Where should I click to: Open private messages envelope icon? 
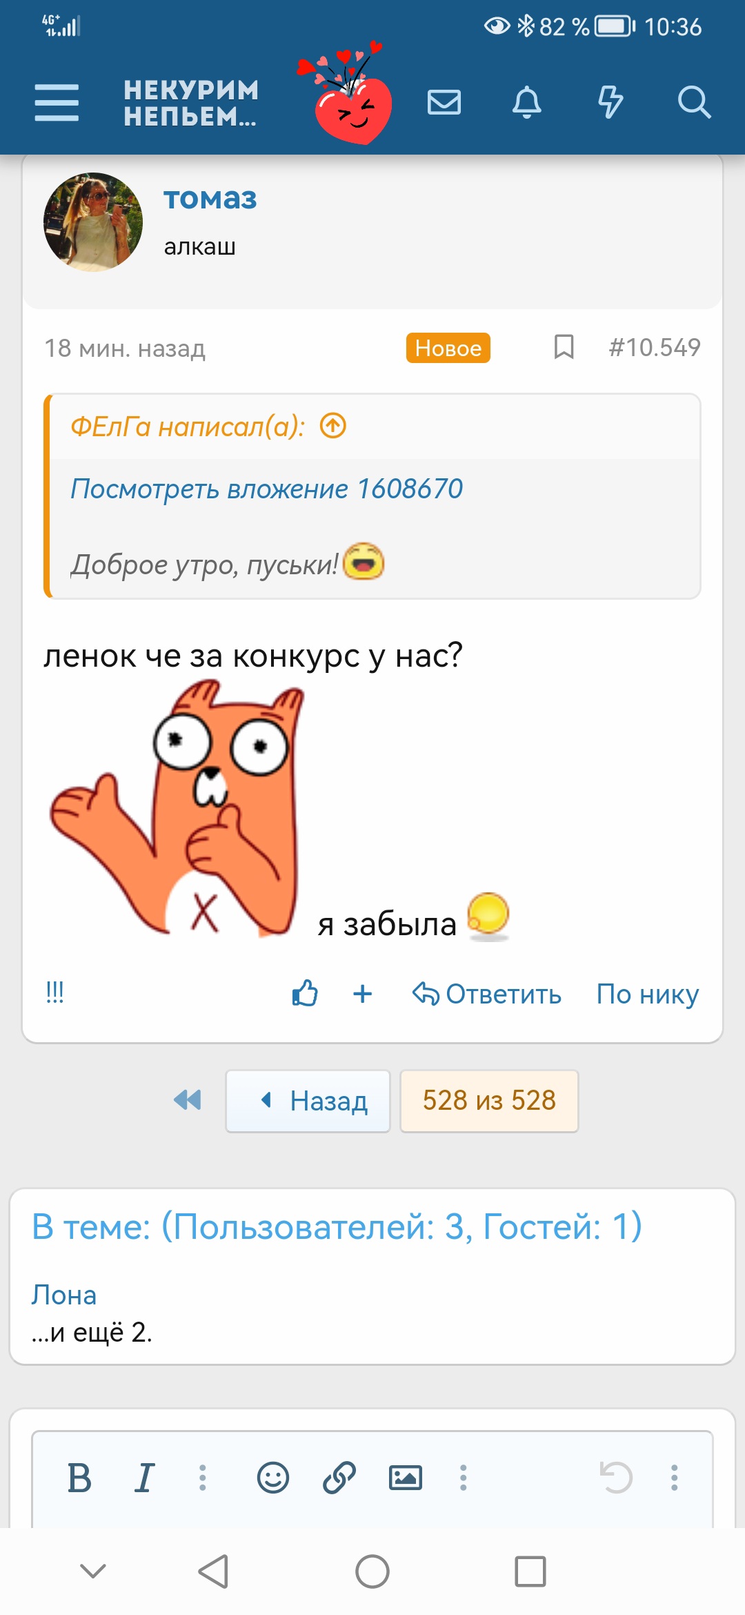[x=444, y=103]
